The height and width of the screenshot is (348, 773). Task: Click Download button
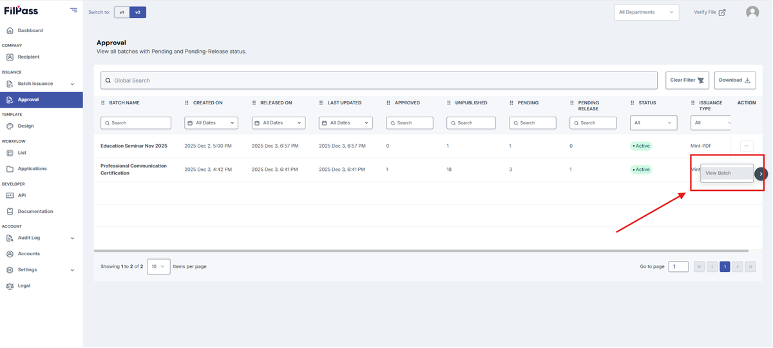[x=735, y=81]
